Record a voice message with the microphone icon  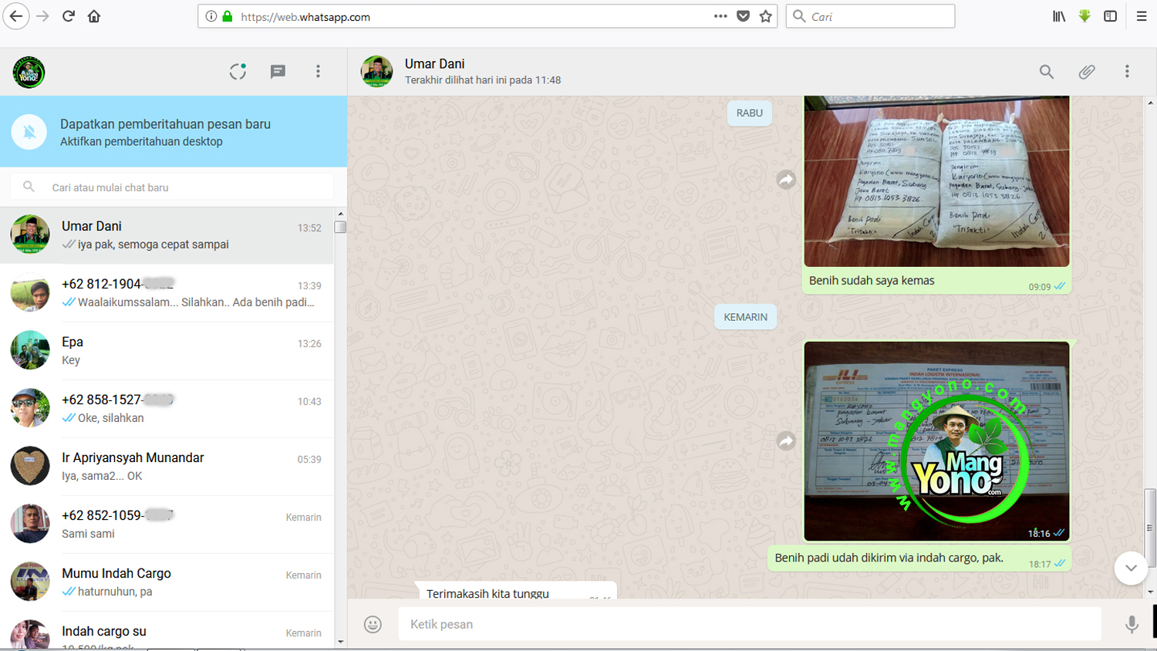click(1131, 623)
